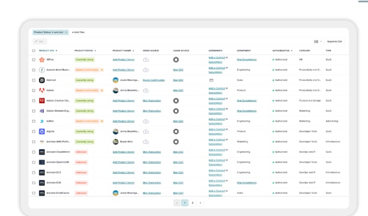Click the Adobe product logo icon

[41, 90]
